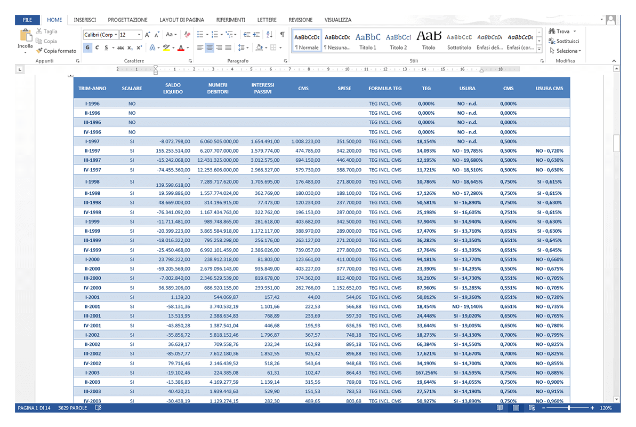Click the borders grid icon
636x427 pixels.
[273, 48]
